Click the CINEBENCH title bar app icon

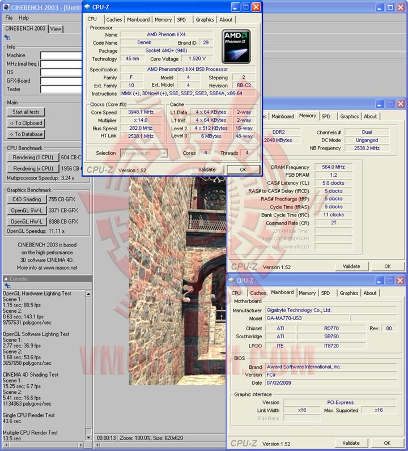click(x=6, y=7)
